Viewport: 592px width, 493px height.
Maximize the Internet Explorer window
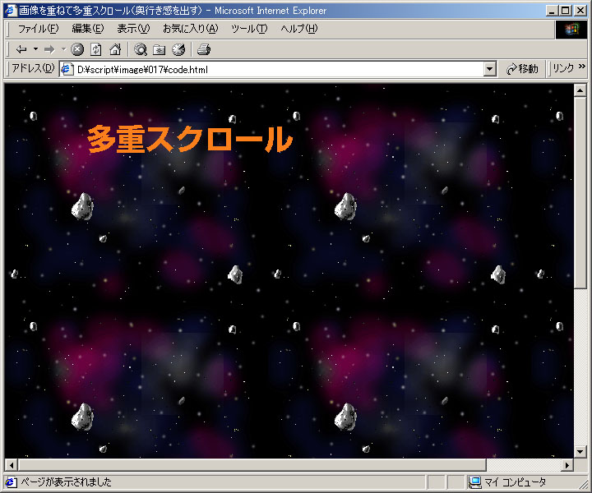[x=565, y=11]
